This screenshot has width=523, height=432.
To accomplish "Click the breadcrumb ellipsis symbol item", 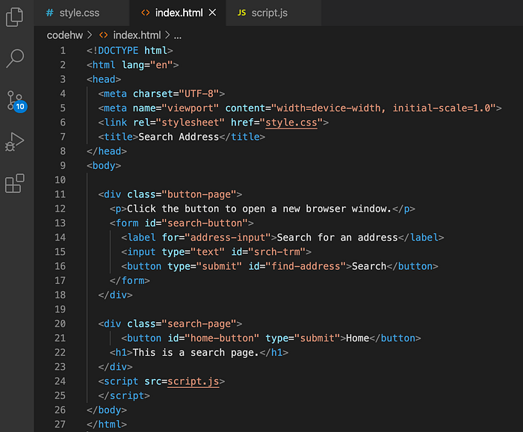I will (x=178, y=35).
